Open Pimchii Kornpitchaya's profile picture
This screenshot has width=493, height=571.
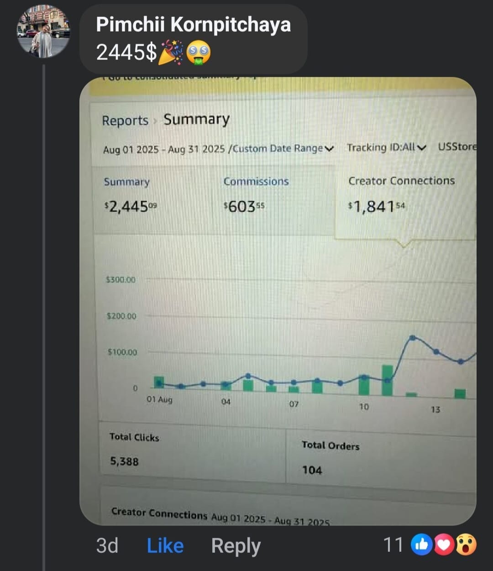click(x=44, y=31)
